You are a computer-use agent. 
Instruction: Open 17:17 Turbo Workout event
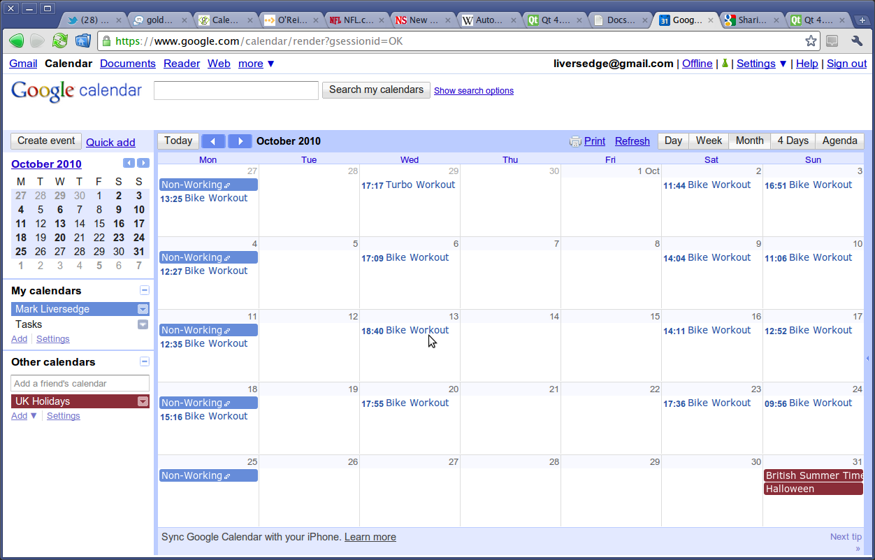[408, 185]
